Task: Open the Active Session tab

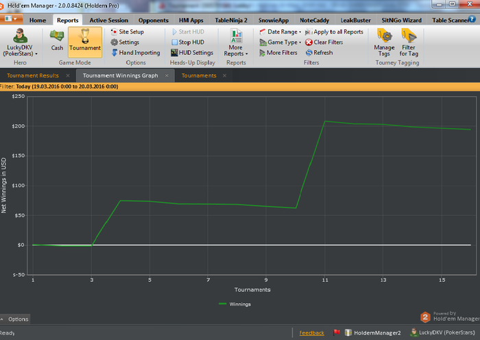Action: (x=108, y=20)
